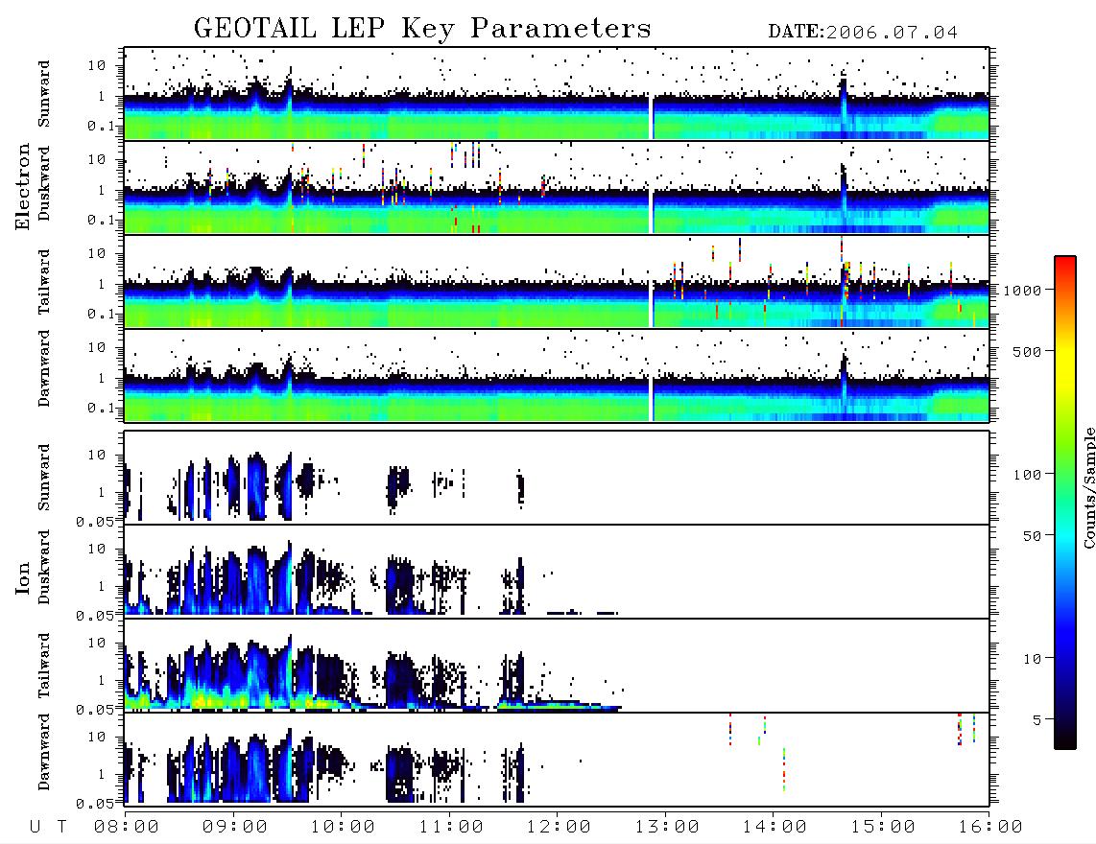Screen dimensions: 1096x844
Task: Click the "Electron" group axis label
Action: 22,187
